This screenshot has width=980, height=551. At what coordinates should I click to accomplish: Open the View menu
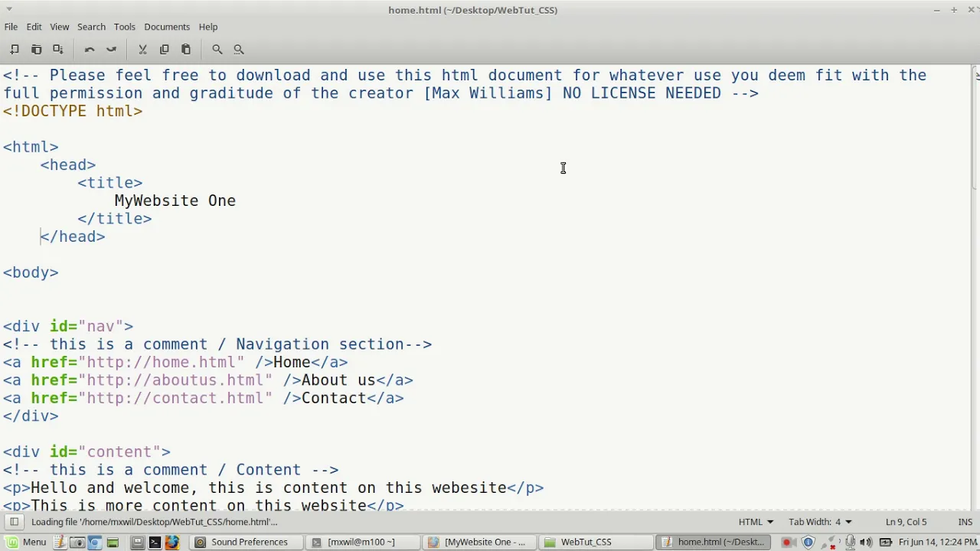[x=59, y=27]
